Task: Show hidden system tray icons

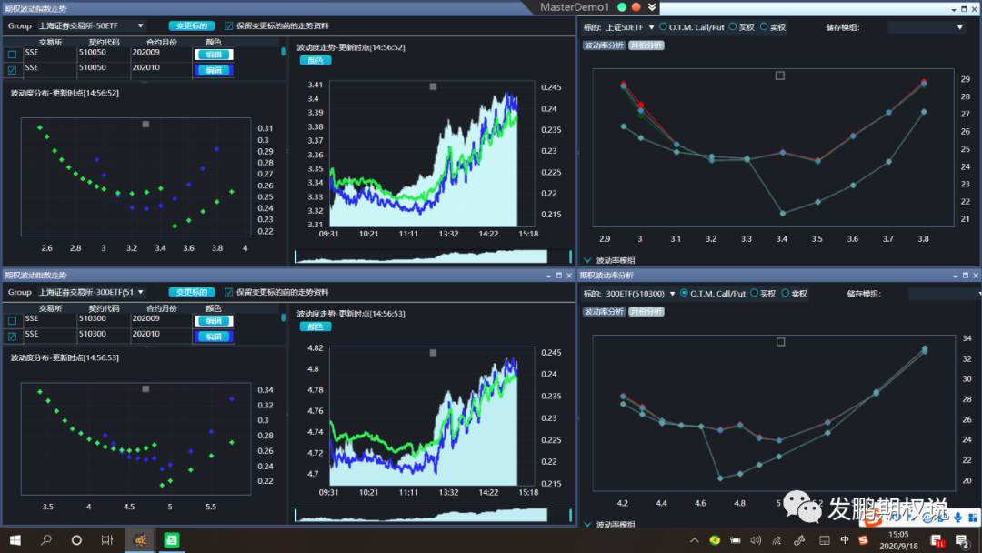Action: click(x=694, y=540)
